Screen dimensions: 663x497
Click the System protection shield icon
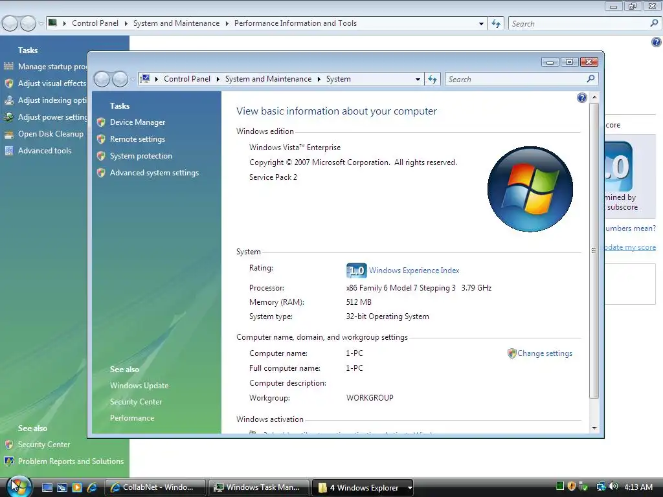[101, 156]
